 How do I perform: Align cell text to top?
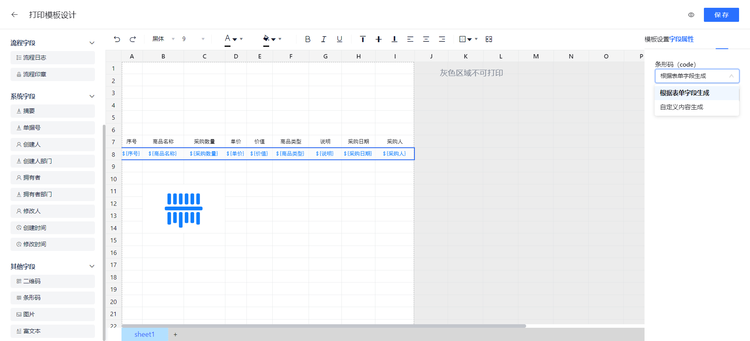(363, 39)
